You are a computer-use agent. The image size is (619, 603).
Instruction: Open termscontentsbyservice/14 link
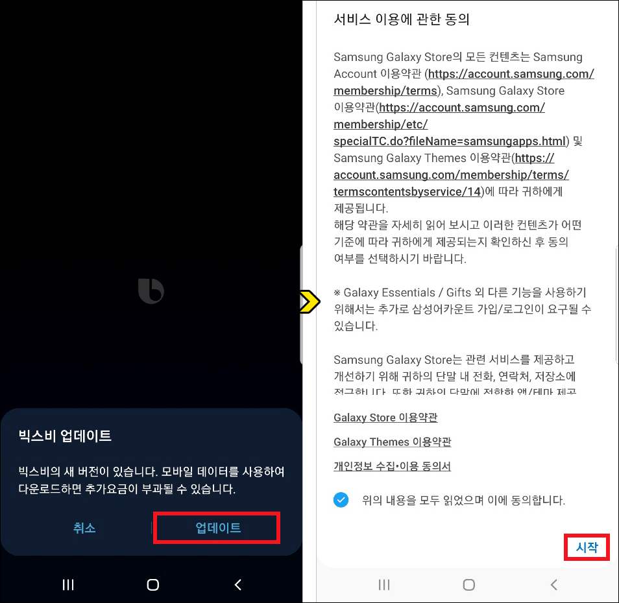(x=407, y=192)
